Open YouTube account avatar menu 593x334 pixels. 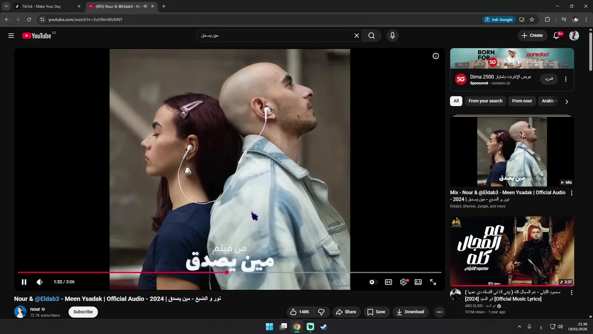574,36
